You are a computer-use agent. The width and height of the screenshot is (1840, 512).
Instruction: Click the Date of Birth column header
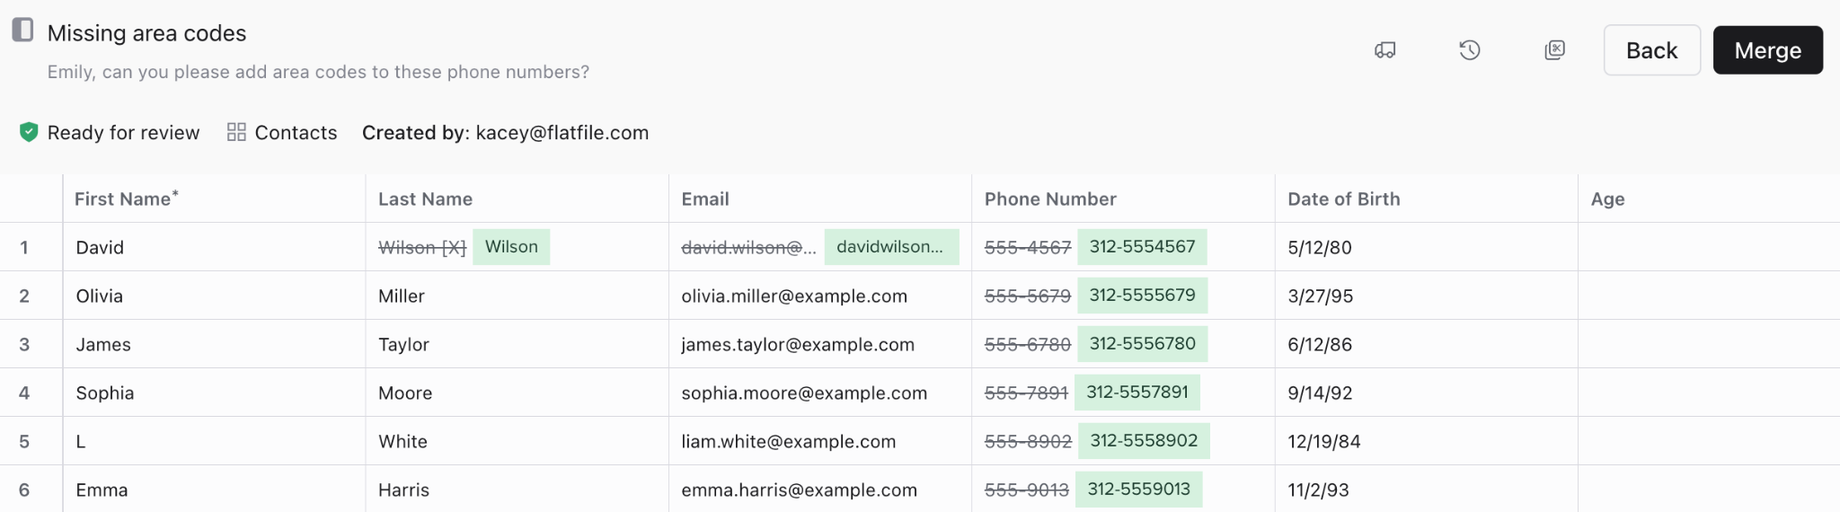point(1343,199)
